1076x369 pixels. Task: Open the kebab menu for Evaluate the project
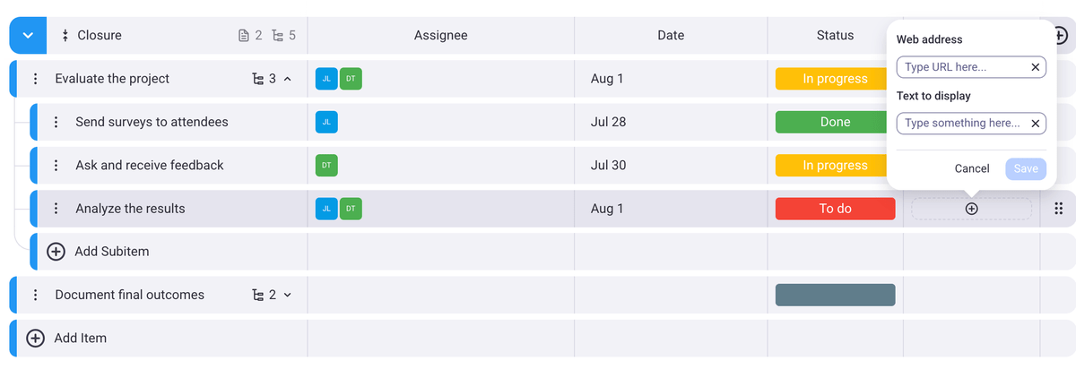click(x=35, y=79)
